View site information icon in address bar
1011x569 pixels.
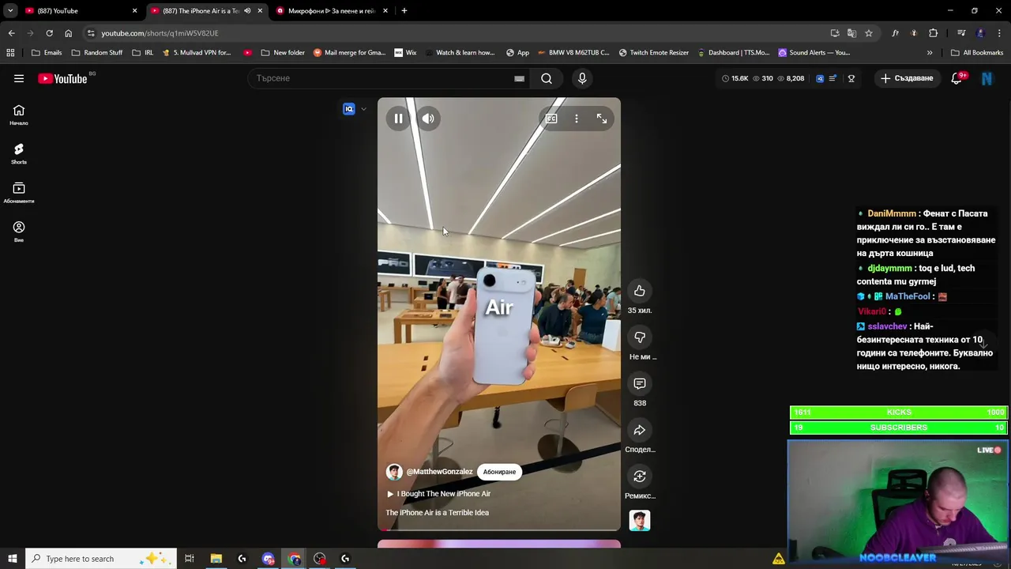coord(91,33)
